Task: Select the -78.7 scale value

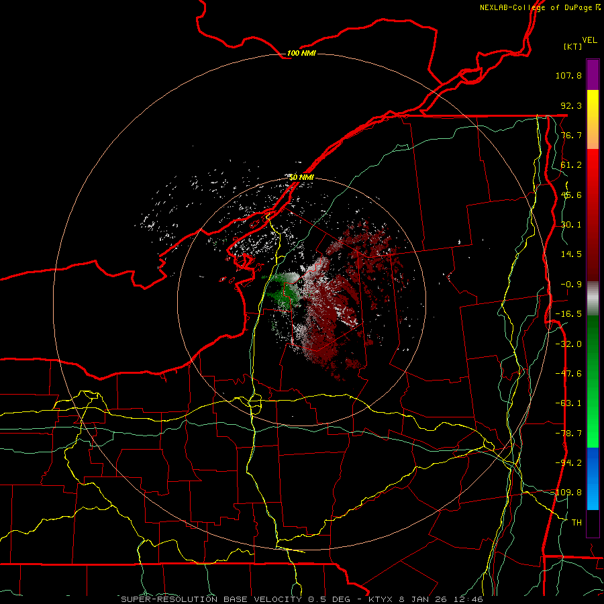Action: point(568,434)
